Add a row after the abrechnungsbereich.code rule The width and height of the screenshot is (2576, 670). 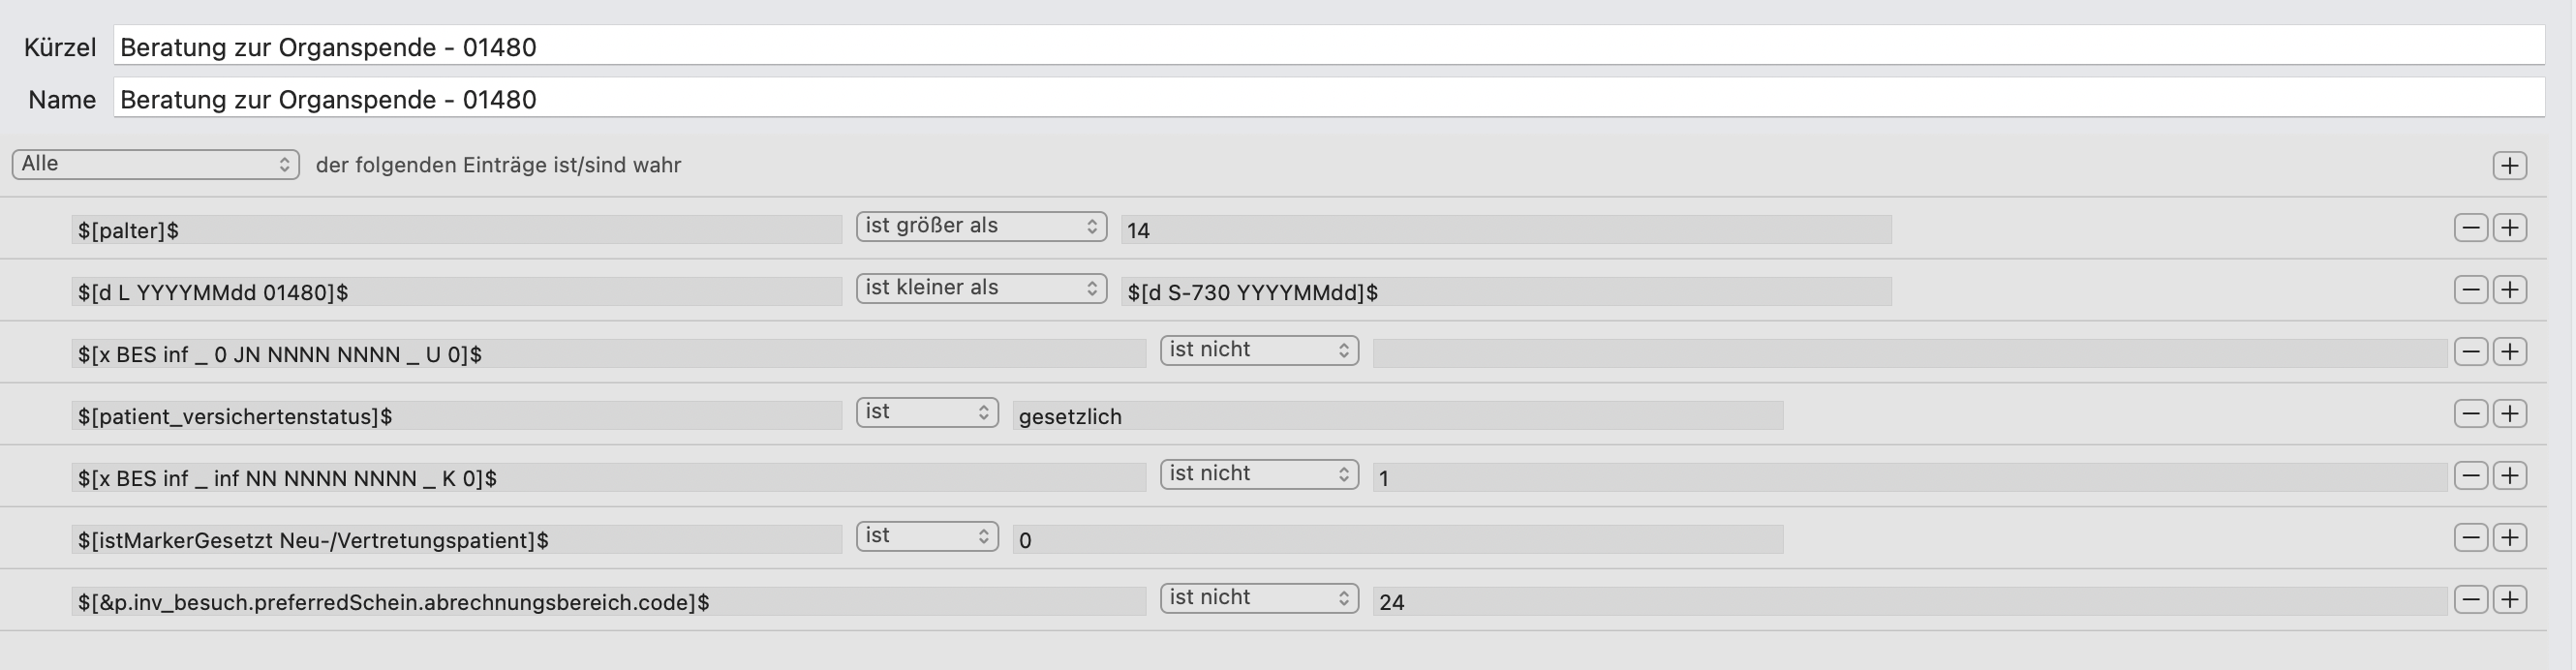pyautogui.click(x=2509, y=600)
